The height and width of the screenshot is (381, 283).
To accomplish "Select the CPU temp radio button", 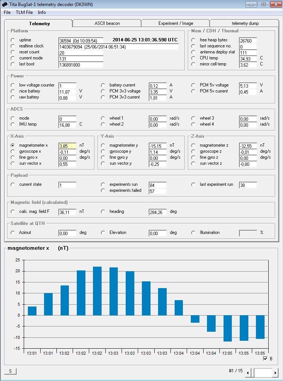I will pyautogui.click(x=193, y=58).
